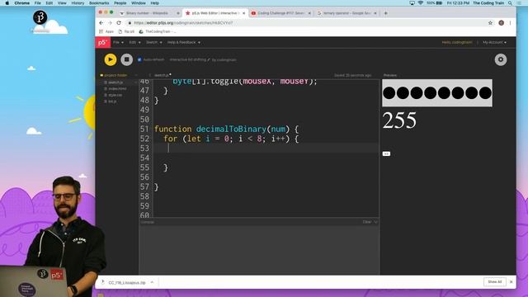This screenshot has height=297, width=528.
Task: Click the browser address bar URL
Action: coord(183,23)
